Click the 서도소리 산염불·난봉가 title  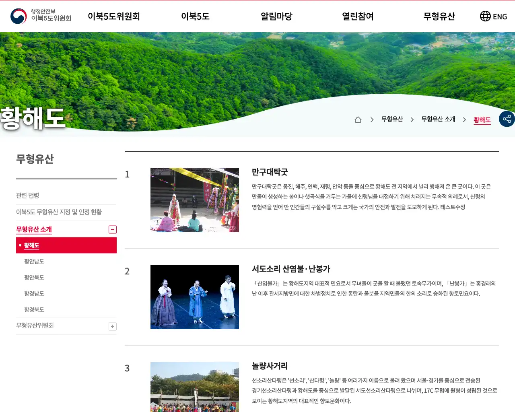click(x=291, y=269)
